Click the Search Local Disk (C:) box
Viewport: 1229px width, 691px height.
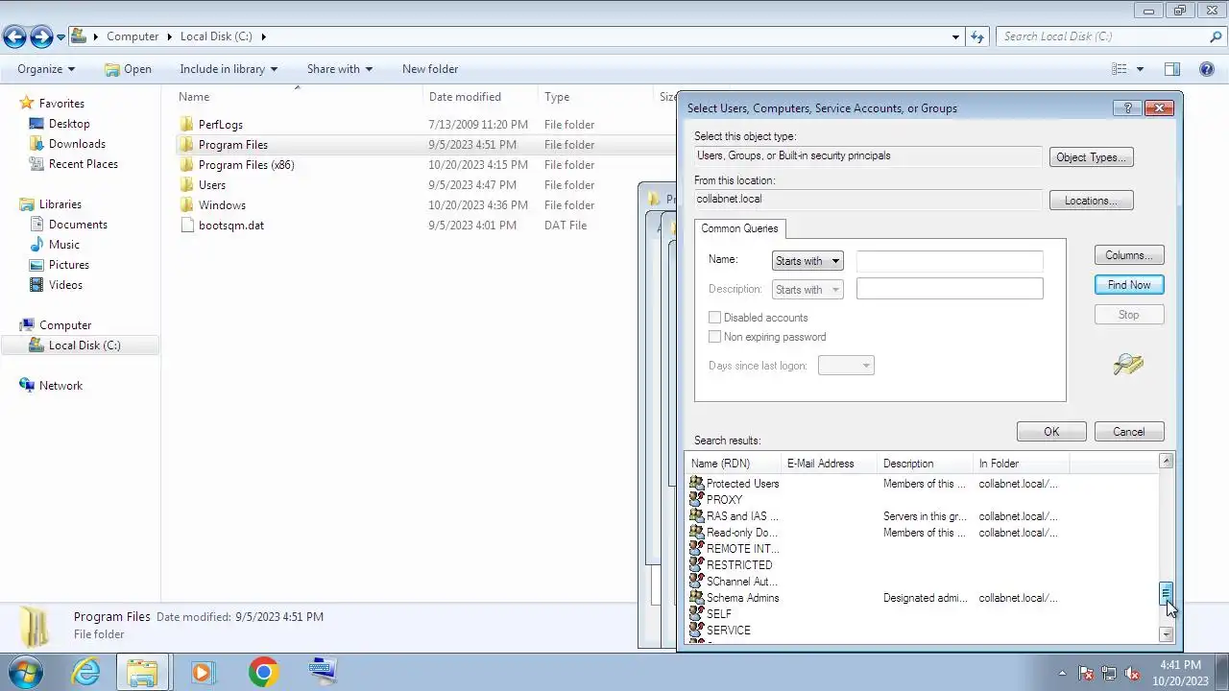[x=1102, y=36]
